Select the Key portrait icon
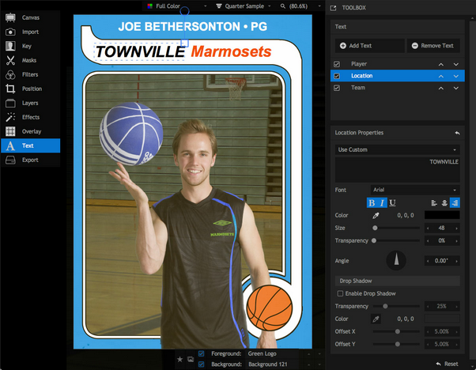Screen dimensions: 476x370 pyautogui.click(x=10, y=46)
